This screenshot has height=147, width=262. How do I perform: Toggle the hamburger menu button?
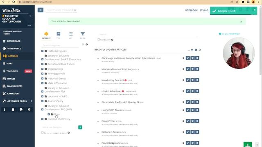[x=41, y=10]
